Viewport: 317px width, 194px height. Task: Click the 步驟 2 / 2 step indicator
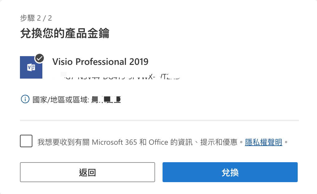pyautogui.click(x=36, y=18)
